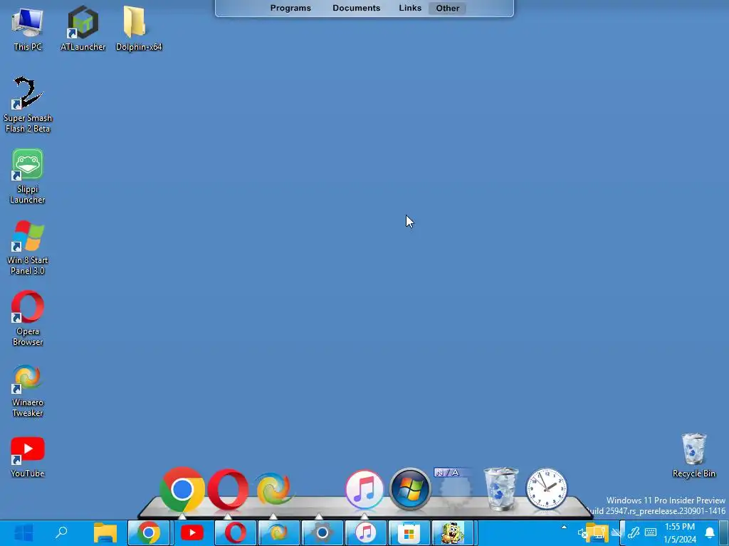Click muted volume tray icon
The height and width of the screenshot is (546, 729).
pos(582,533)
